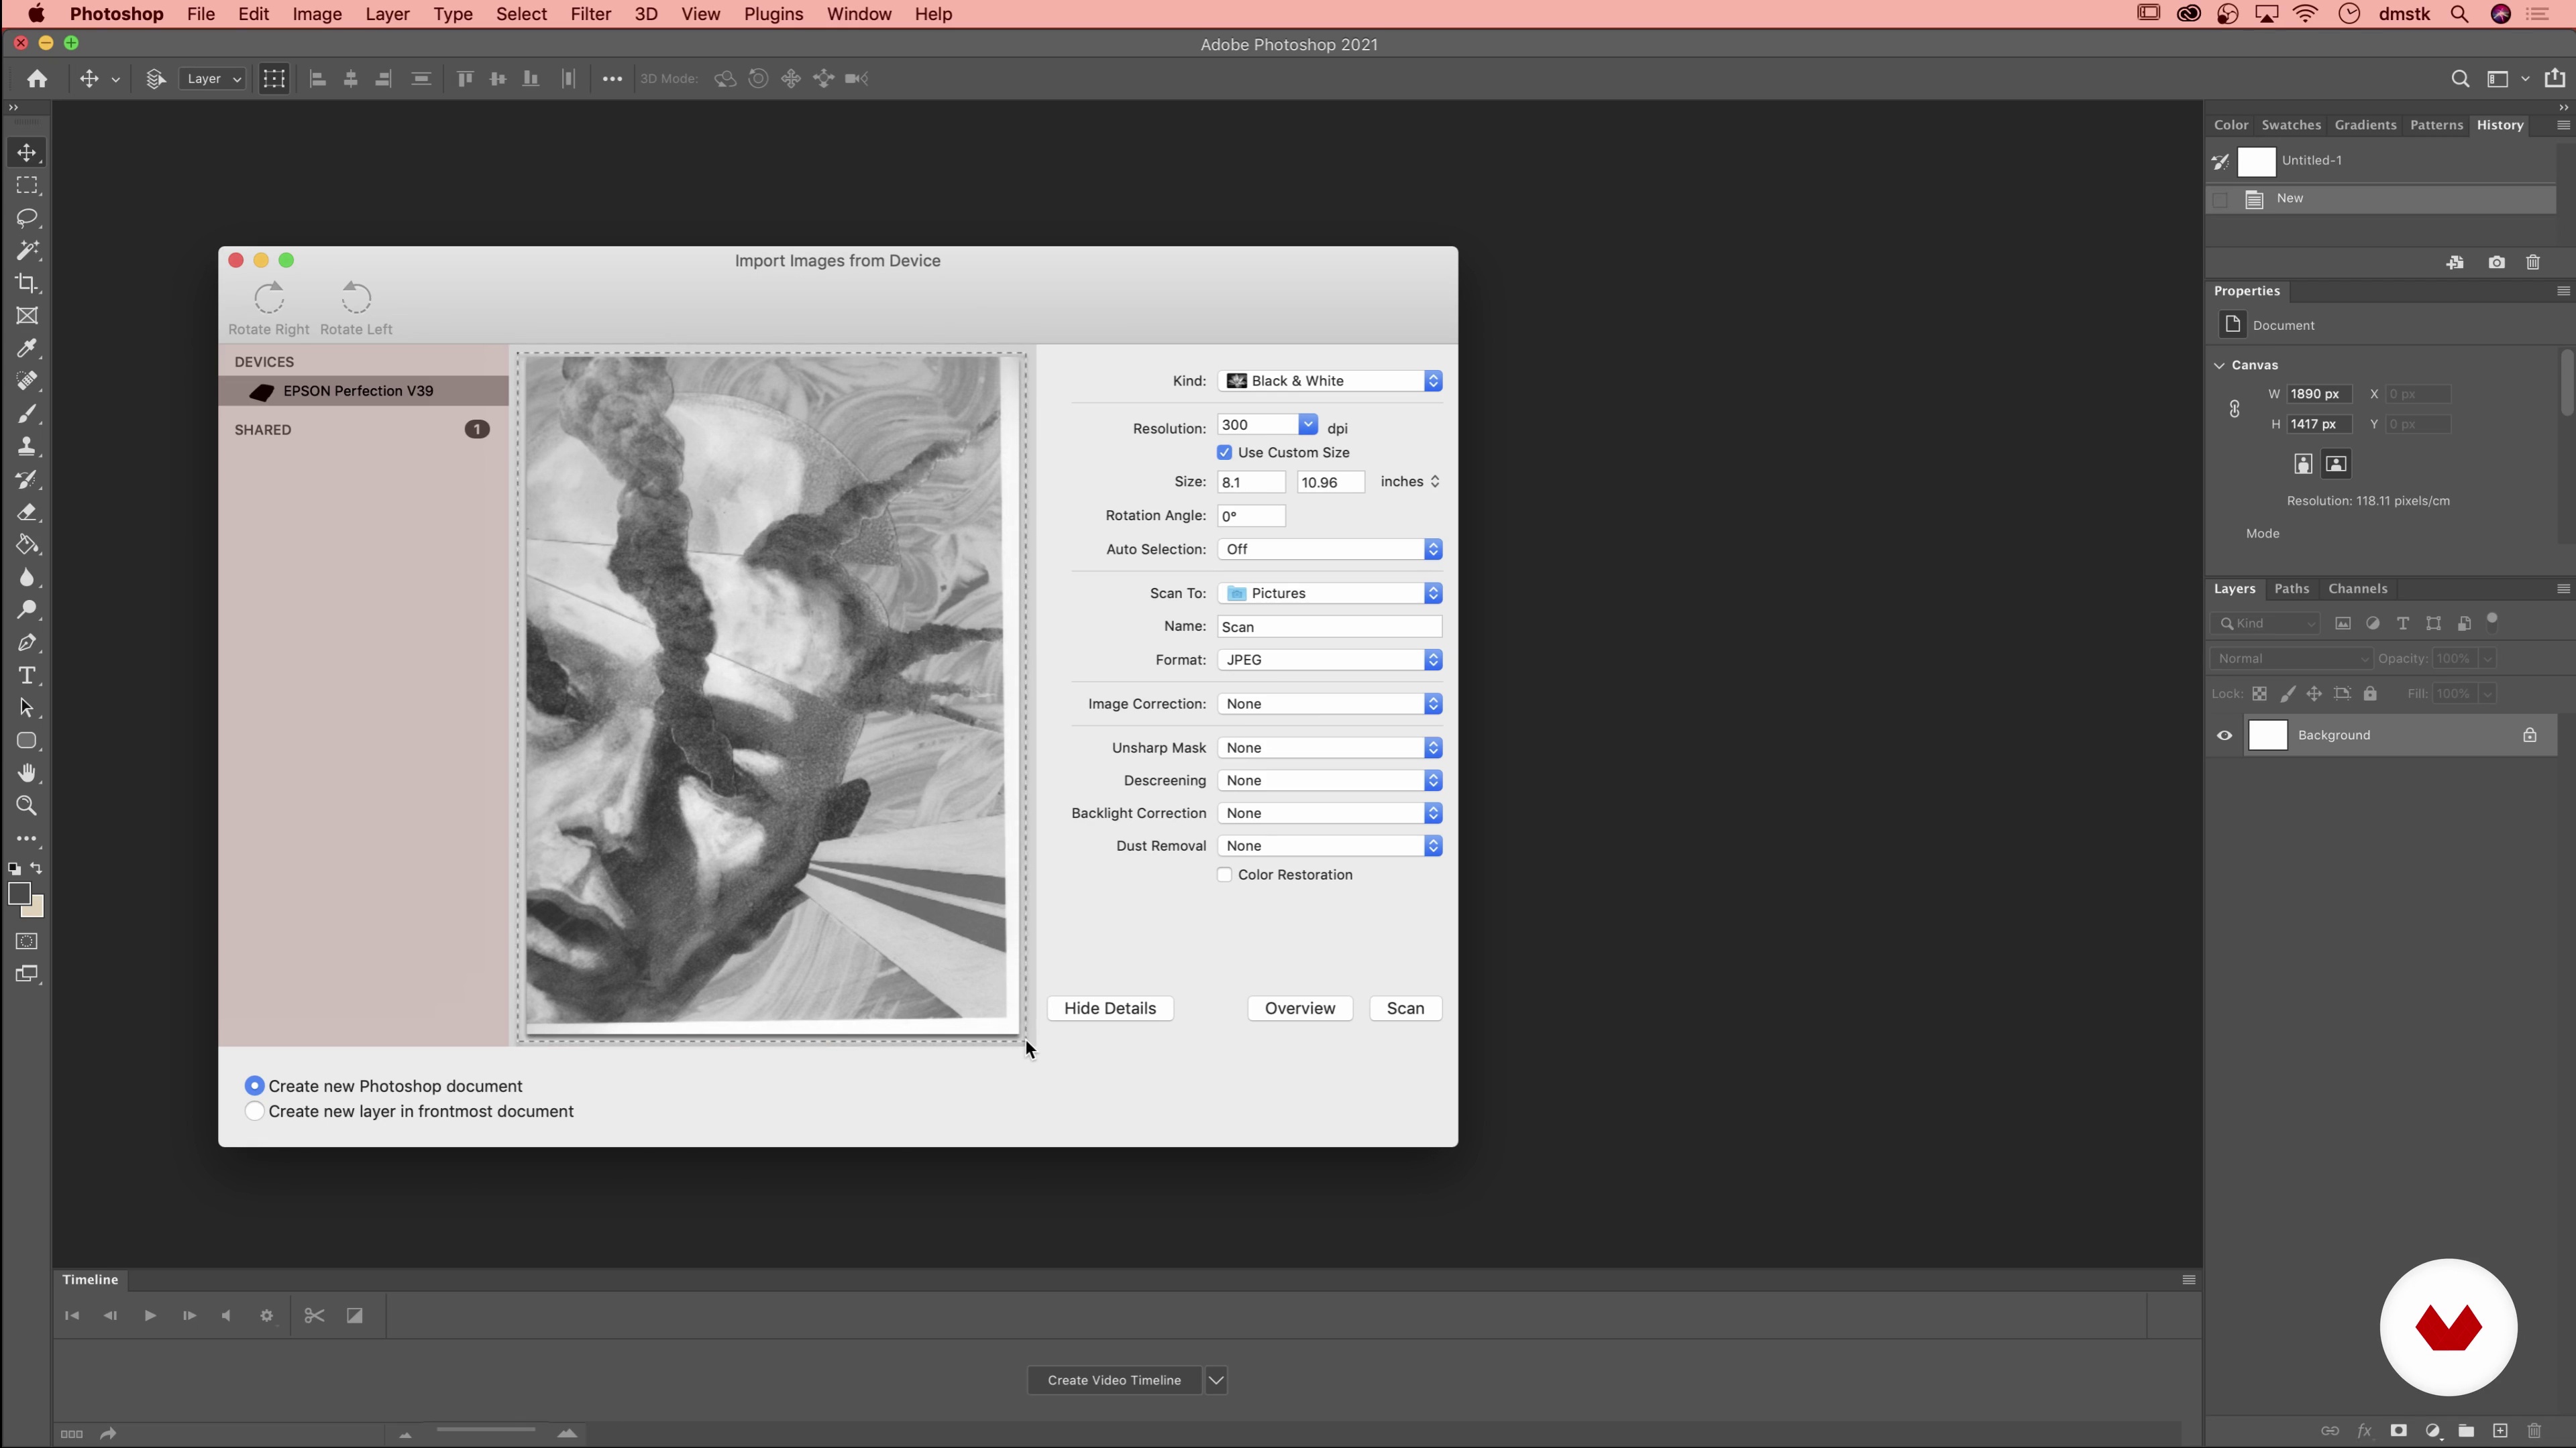Open the Image Correction dropdown

click(x=1330, y=705)
